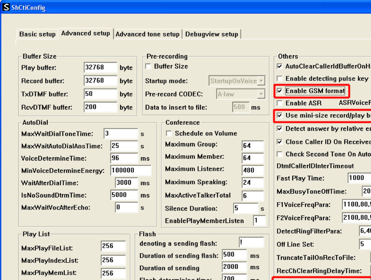This screenshot has width=371, height=280.
Task: Expand the Pre-record CODEC dropdown
Action: click(x=261, y=94)
